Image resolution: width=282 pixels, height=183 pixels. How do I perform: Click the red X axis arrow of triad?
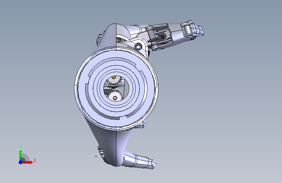pyautogui.click(x=27, y=162)
